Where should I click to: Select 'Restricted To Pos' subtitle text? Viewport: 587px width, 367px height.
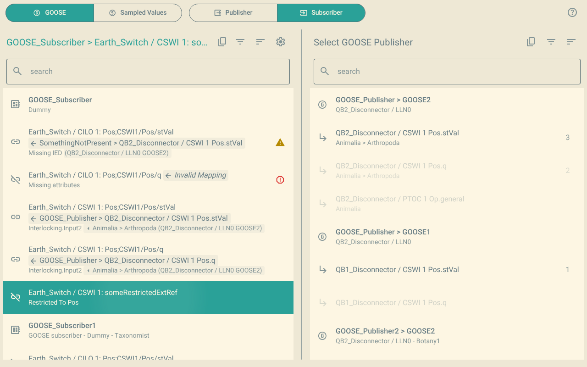pos(53,303)
